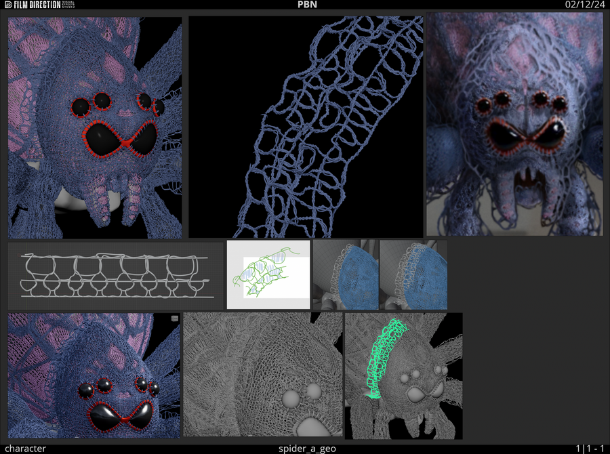Click the 02/12/24 date text

585,5
